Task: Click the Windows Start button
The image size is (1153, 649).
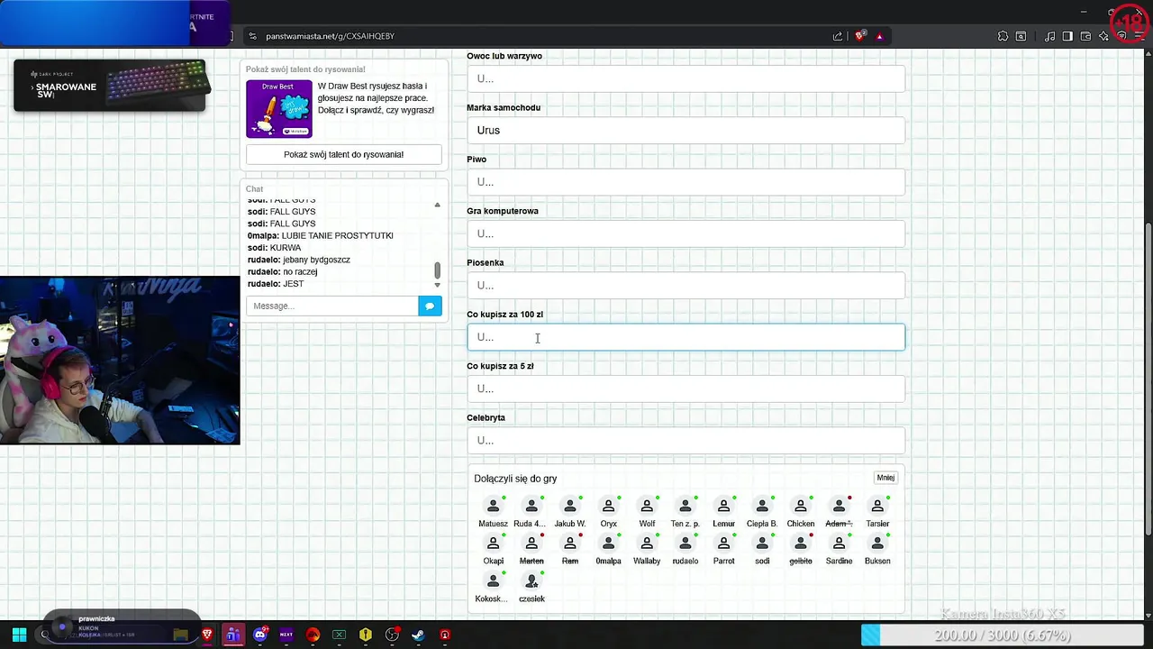Action: [19, 635]
